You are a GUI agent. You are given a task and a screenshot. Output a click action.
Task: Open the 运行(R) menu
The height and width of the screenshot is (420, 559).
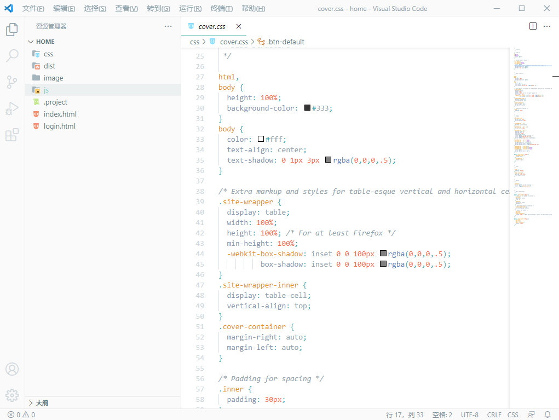pos(191,9)
